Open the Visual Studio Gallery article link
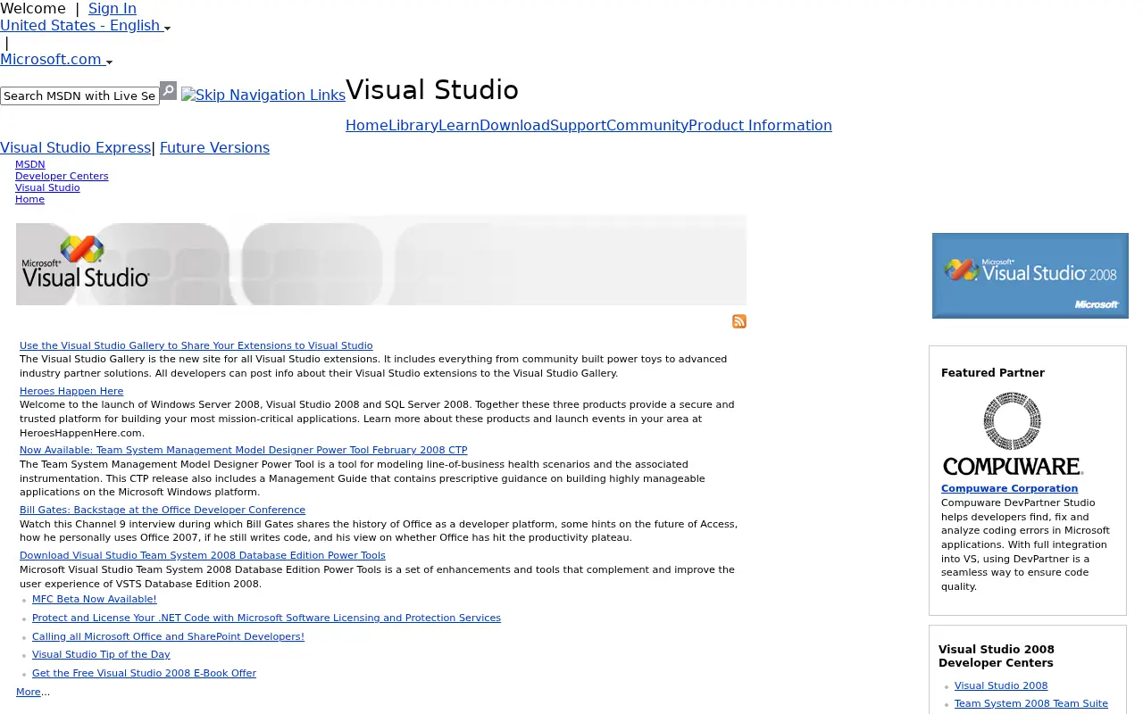1143x714 pixels. click(196, 345)
